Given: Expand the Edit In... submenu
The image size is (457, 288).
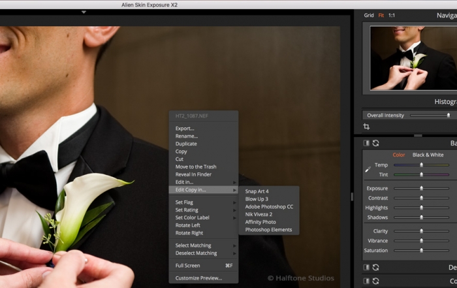Looking at the screenshot, I should pyautogui.click(x=204, y=182).
